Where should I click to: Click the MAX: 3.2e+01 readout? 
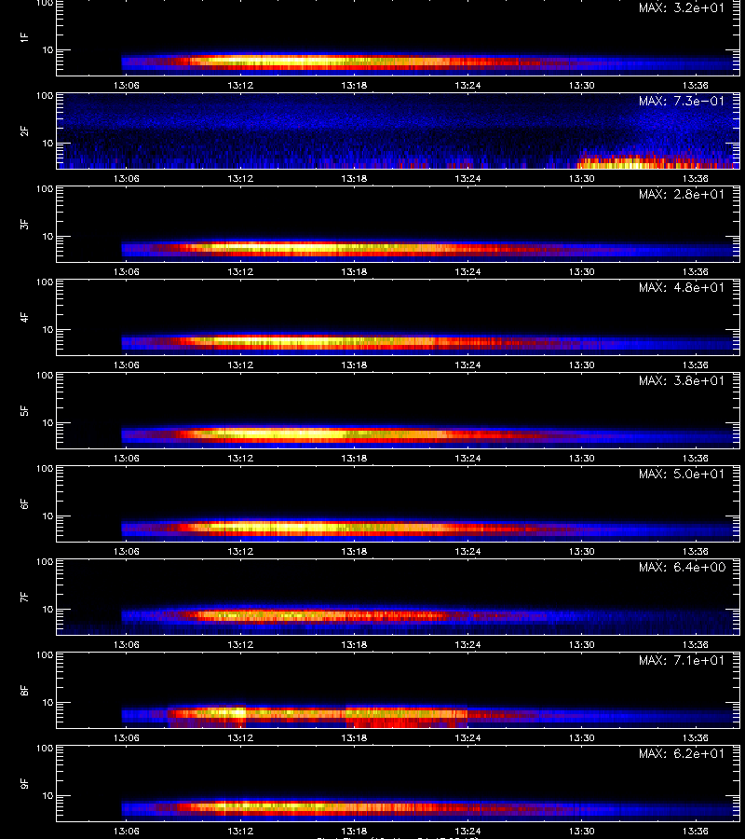click(x=682, y=8)
